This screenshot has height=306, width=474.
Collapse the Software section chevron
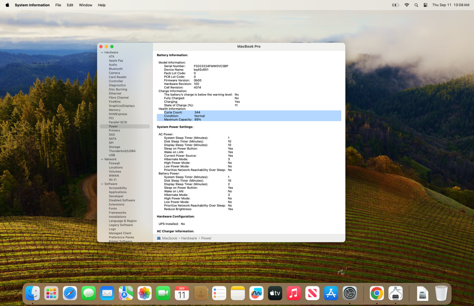102,184
